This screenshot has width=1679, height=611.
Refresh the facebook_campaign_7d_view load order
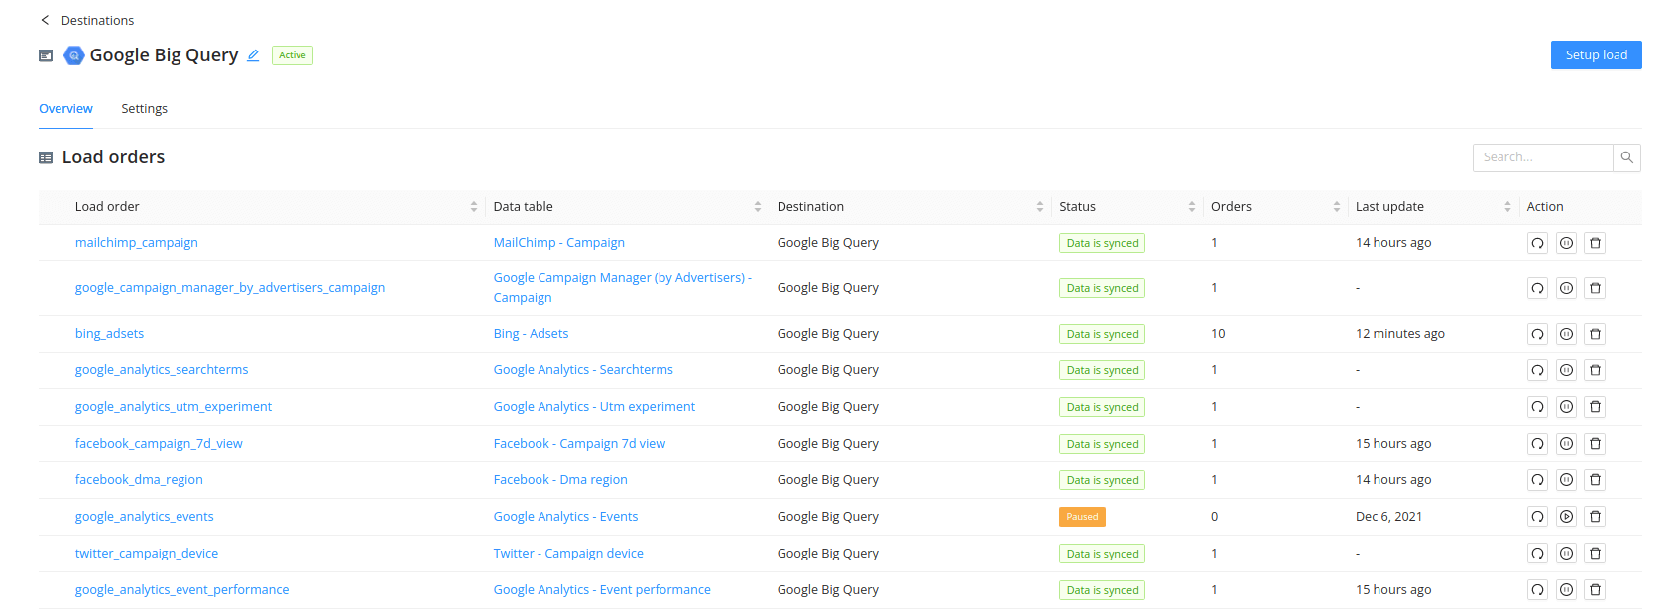(1537, 444)
